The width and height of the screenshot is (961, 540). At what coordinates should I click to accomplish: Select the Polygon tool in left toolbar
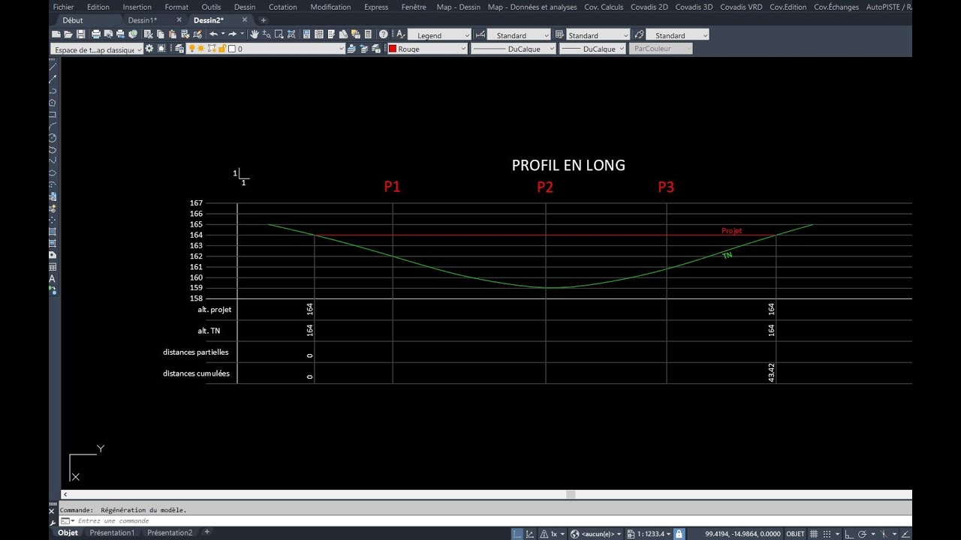53,103
